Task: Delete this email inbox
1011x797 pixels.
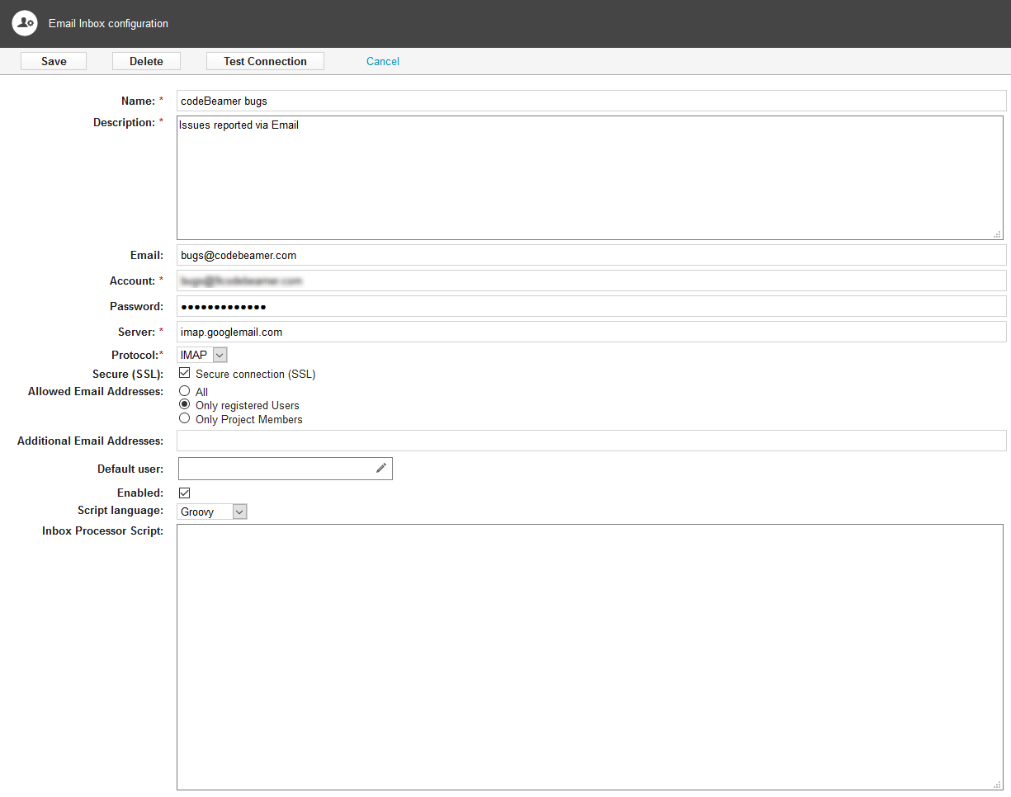Action: 146,61
